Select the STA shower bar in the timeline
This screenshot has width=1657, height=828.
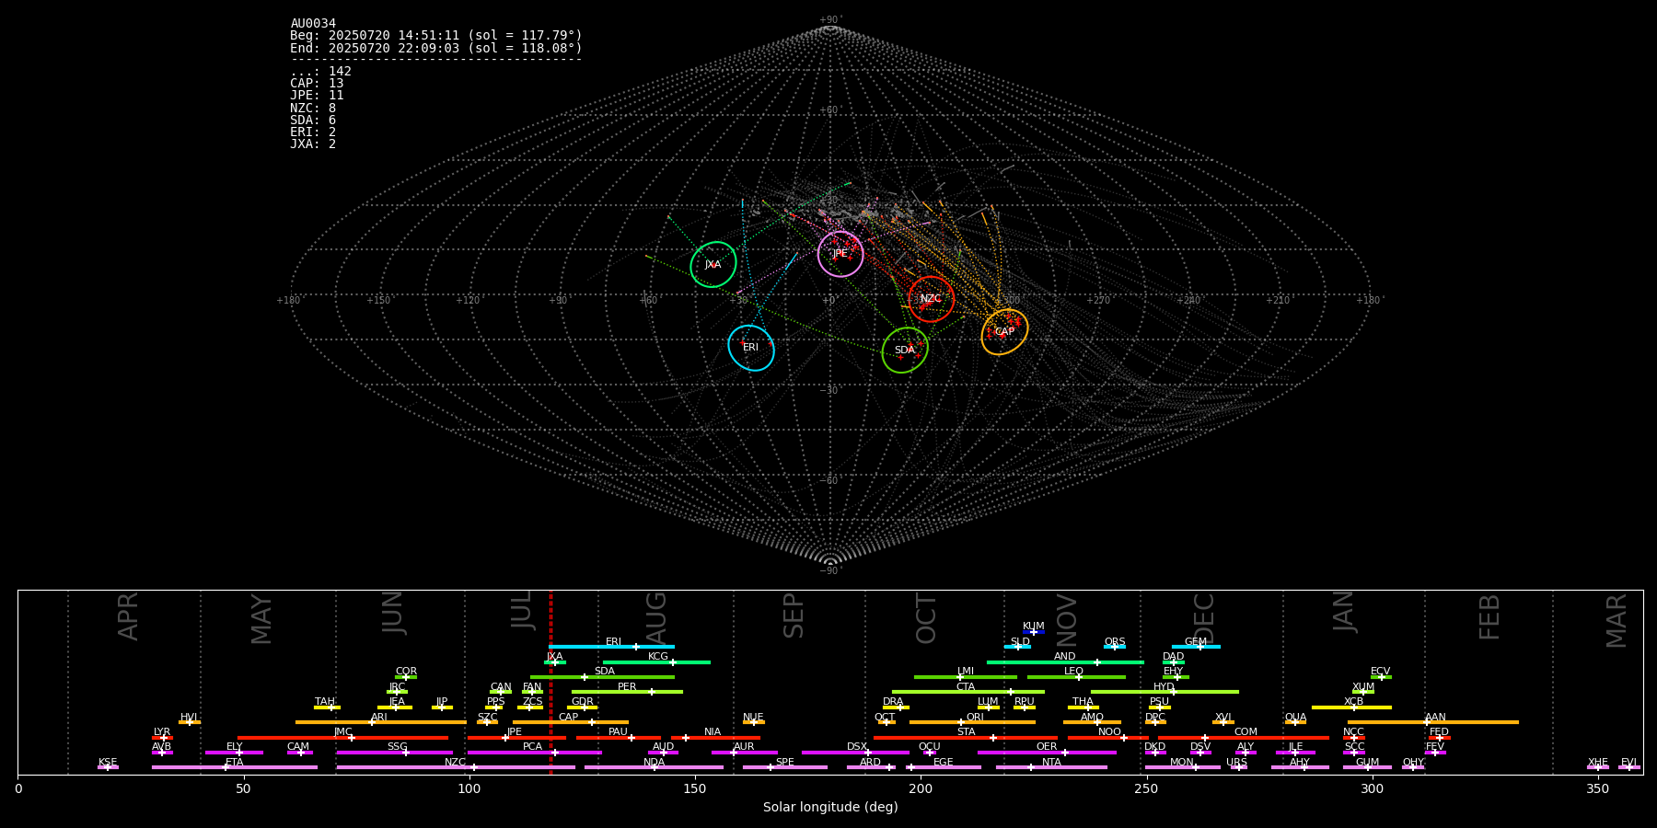pos(966,738)
